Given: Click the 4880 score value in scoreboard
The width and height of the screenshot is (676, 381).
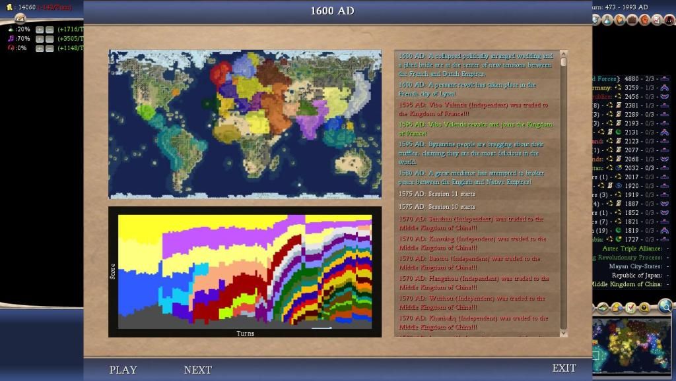Looking at the screenshot, I should click(631, 79).
